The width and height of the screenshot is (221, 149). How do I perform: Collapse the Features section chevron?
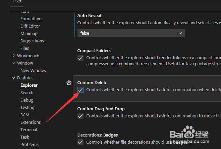[x=13, y=78]
